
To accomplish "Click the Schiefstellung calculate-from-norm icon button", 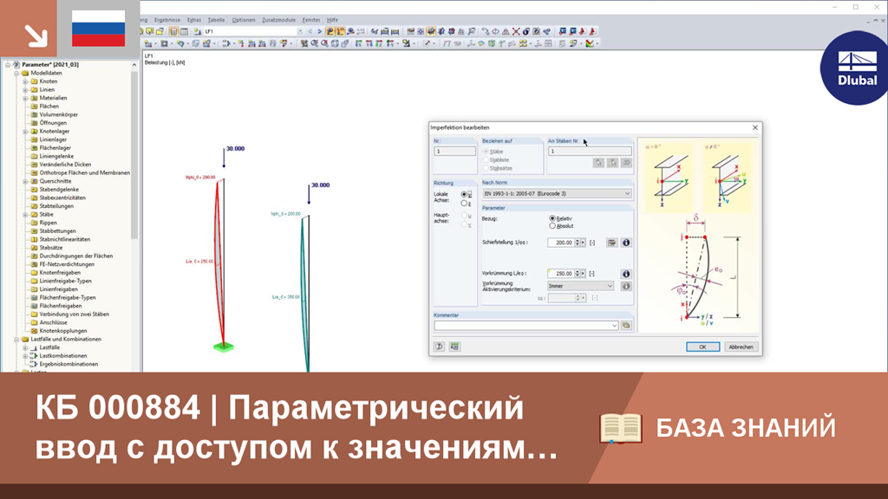I will [611, 243].
